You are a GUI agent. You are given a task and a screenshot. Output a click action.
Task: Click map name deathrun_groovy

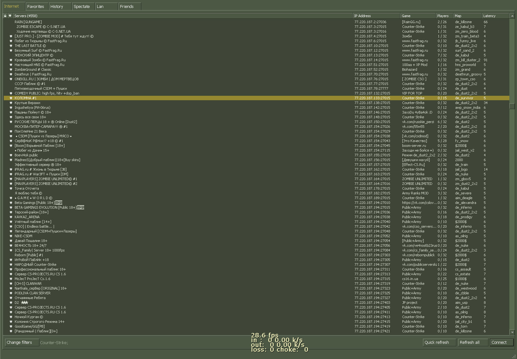click(x=468, y=74)
